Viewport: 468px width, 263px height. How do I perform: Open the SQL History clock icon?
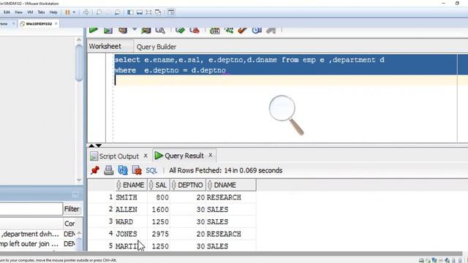(x=257, y=30)
